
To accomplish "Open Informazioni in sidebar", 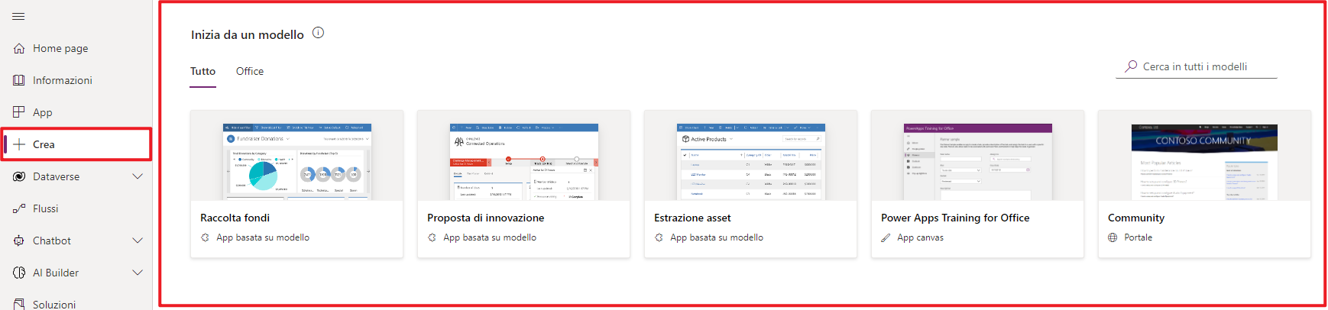I will (63, 80).
